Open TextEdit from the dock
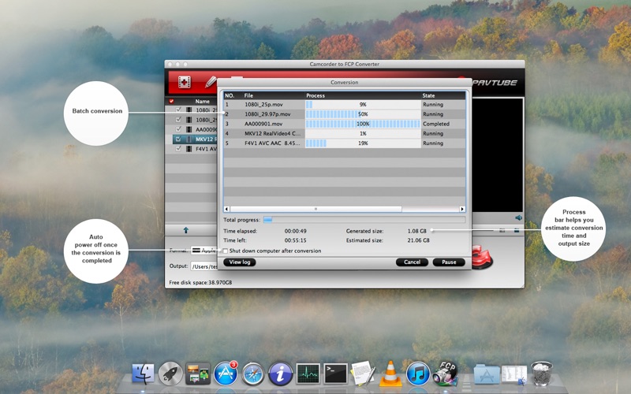The image size is (631, 394). pyautogui.click(x=363, y=373)
